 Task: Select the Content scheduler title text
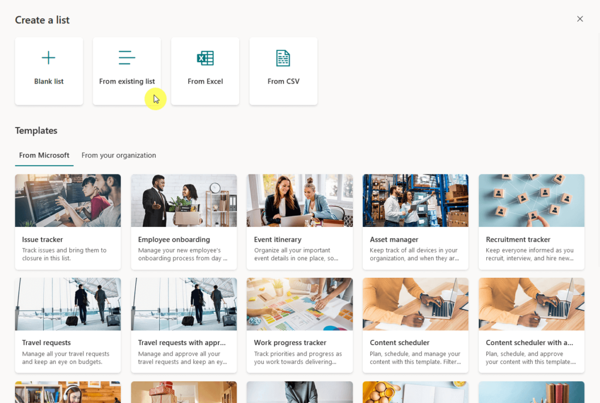(400, 343)
